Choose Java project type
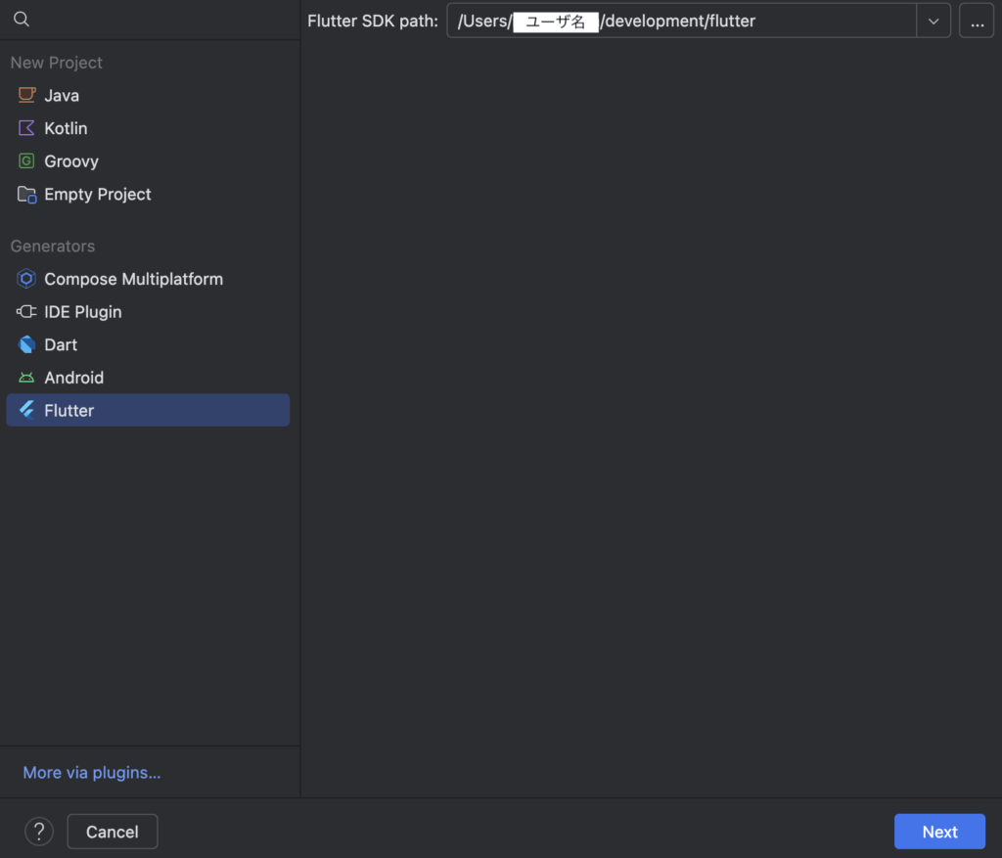Viewport: 1002px width, 858px height. (148, 95)
